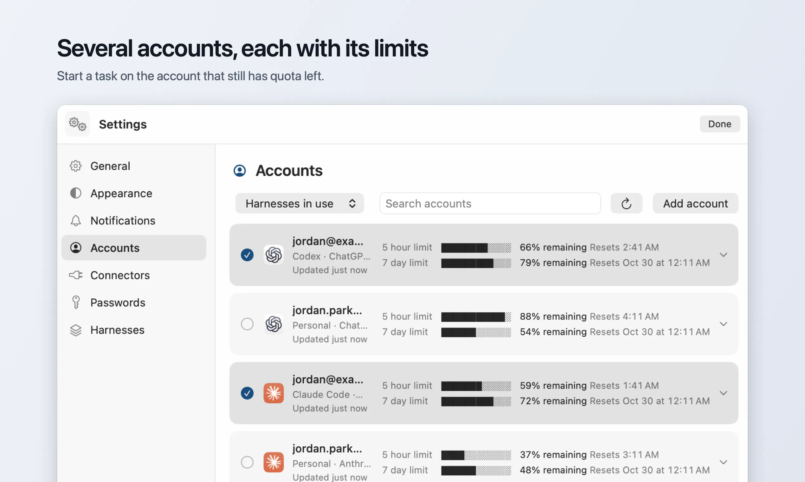Viewport: 805px width, 482px height.
Task: Open the Harnesses in use dropdown
Action: 299,204
